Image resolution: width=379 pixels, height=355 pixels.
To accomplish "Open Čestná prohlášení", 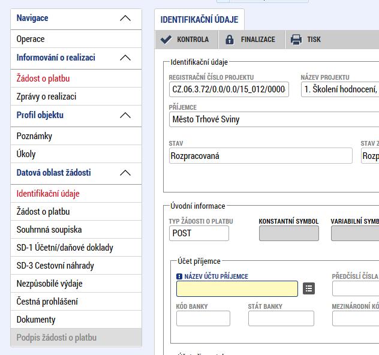I will click(x=76, y=302).
